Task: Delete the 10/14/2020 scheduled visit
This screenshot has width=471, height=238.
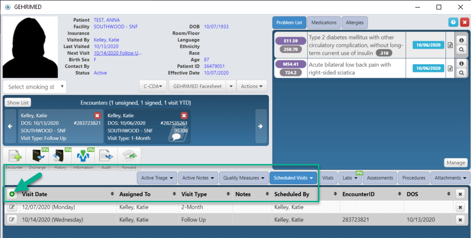Action: pos(460,220)
